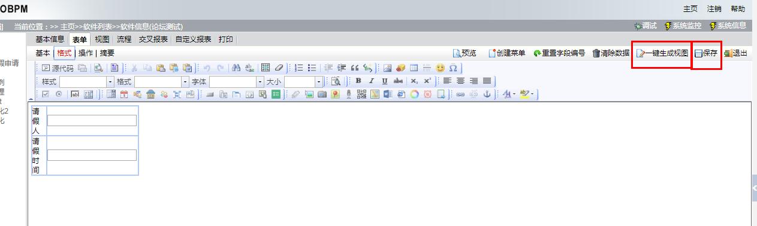Open the 自定义报表 tab

pos(194,39)
